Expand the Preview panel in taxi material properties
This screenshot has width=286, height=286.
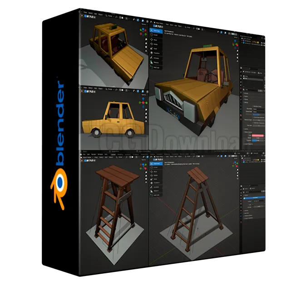point(246,94)
